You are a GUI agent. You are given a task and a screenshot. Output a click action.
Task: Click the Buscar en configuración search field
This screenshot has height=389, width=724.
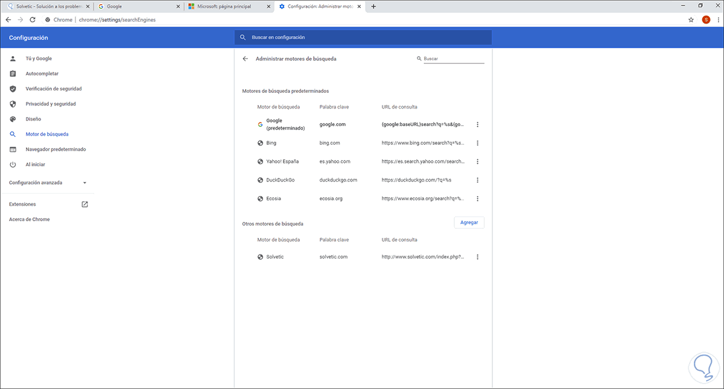[x=363, y=37]
